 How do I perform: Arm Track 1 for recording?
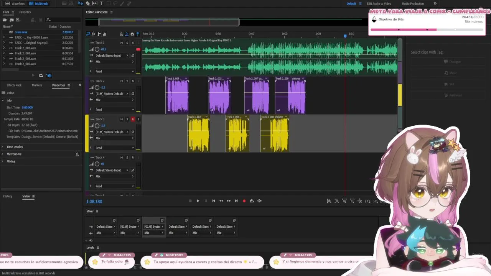(x=133, y=43)
